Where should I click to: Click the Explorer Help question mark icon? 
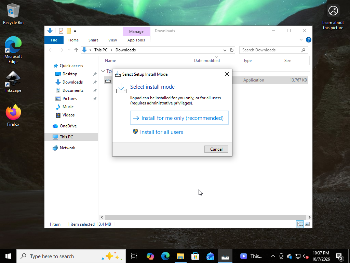[x=309, y=40]
